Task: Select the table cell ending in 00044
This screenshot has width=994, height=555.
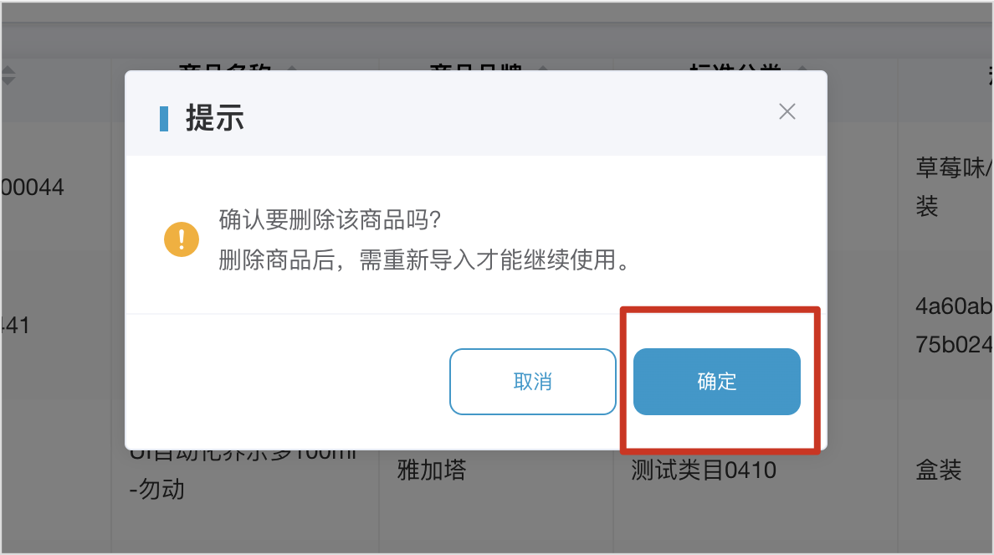Action: pyautogui.click(x=33, y=188)
